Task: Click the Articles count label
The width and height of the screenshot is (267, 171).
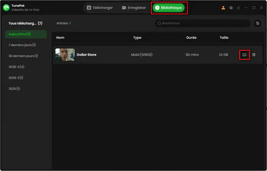Action: pyautogui.click(x=64, y=23)
